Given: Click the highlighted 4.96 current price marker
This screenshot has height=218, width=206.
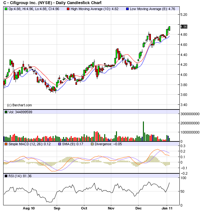Looking at the screenshot, I should click(x=184, y=27).
